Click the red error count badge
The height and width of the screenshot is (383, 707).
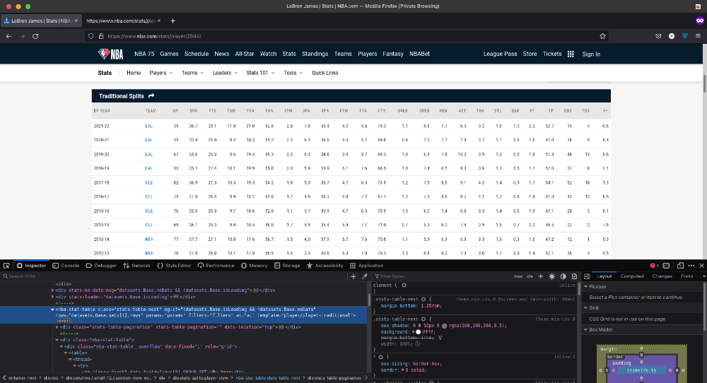coord(654,266)
